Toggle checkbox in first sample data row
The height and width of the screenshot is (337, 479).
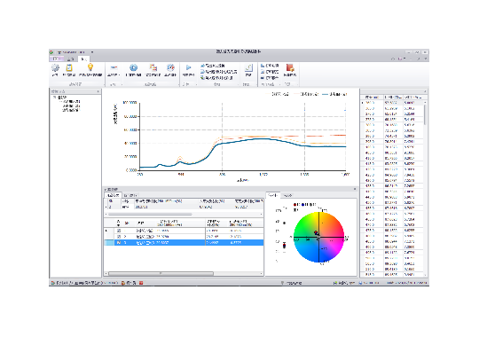click(119, 231)
